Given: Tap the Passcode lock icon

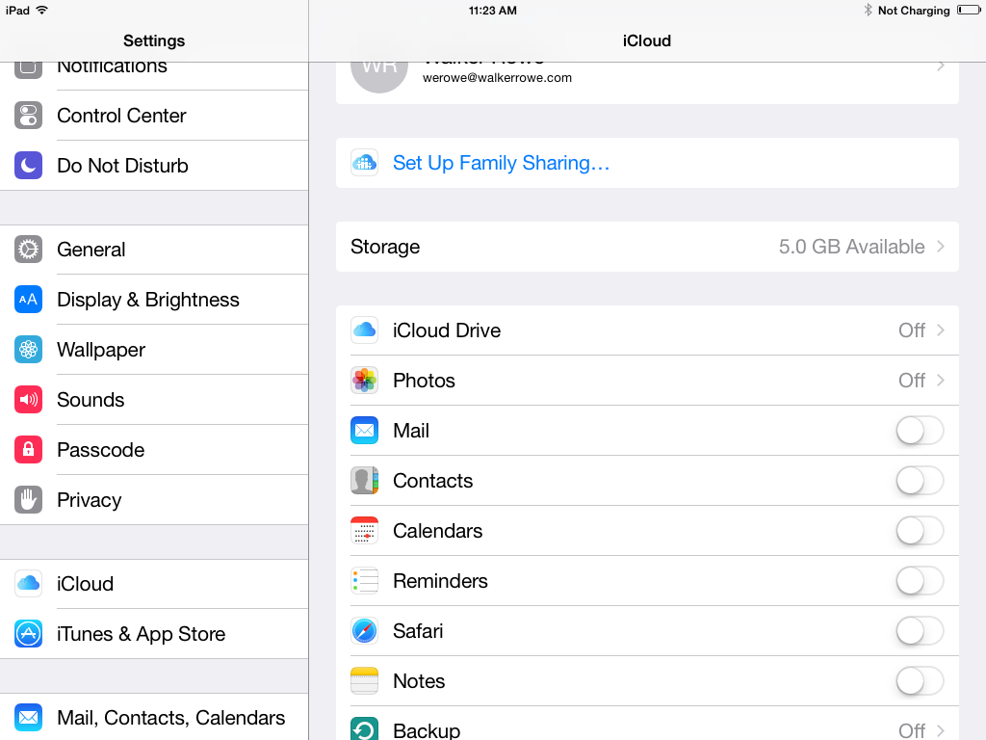Looking at the screenshot, I should coord(28,449).
